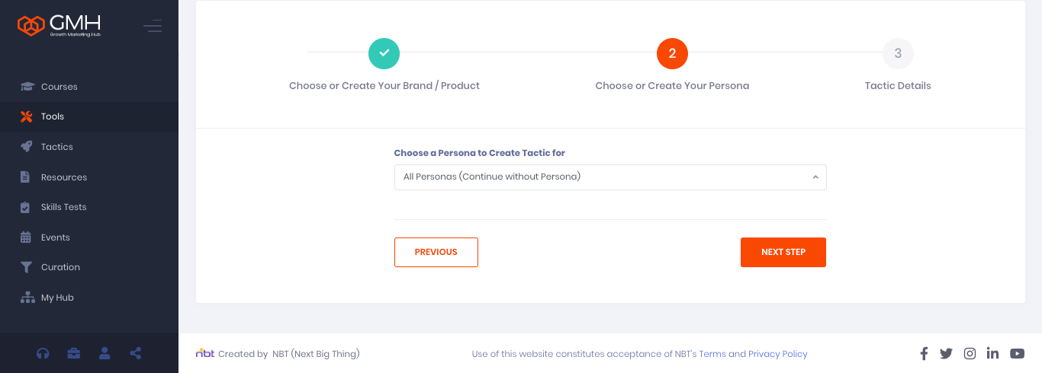
Task: Click the share icon in sidebar footer
Action: [x=136, y=353]
